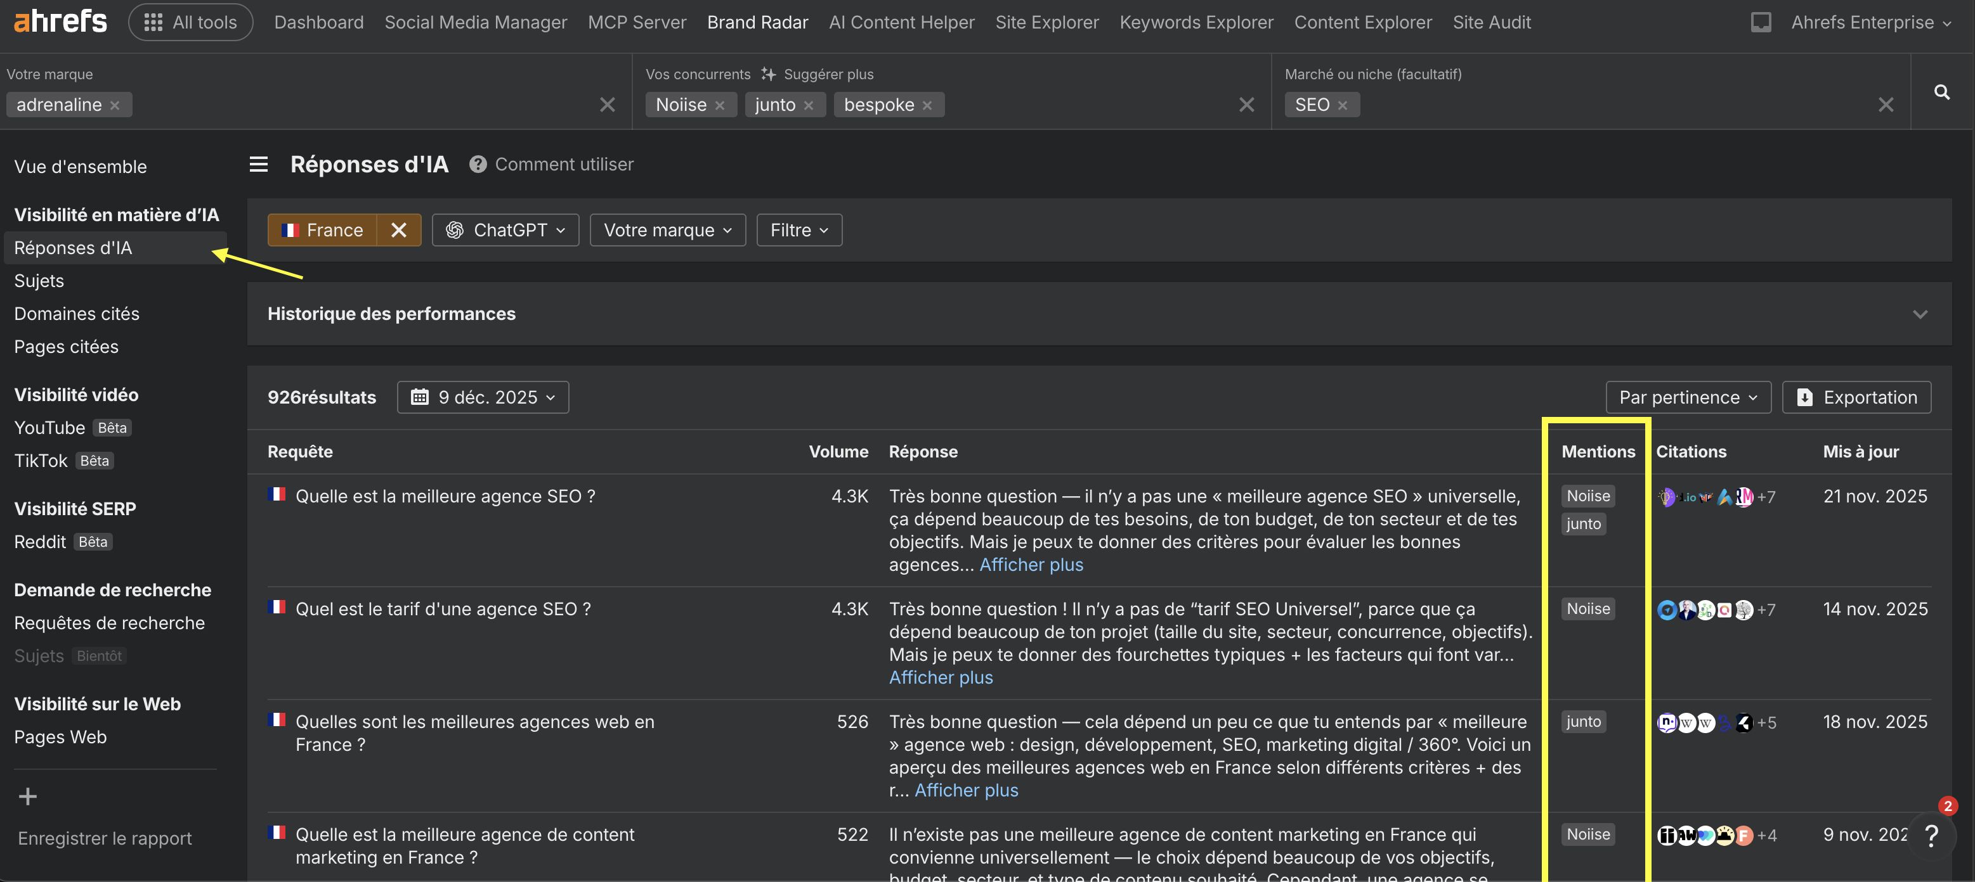Click the Suggérer plus sparkle icon
Viewport: 1975px width, 882px height.
[768, 74]
